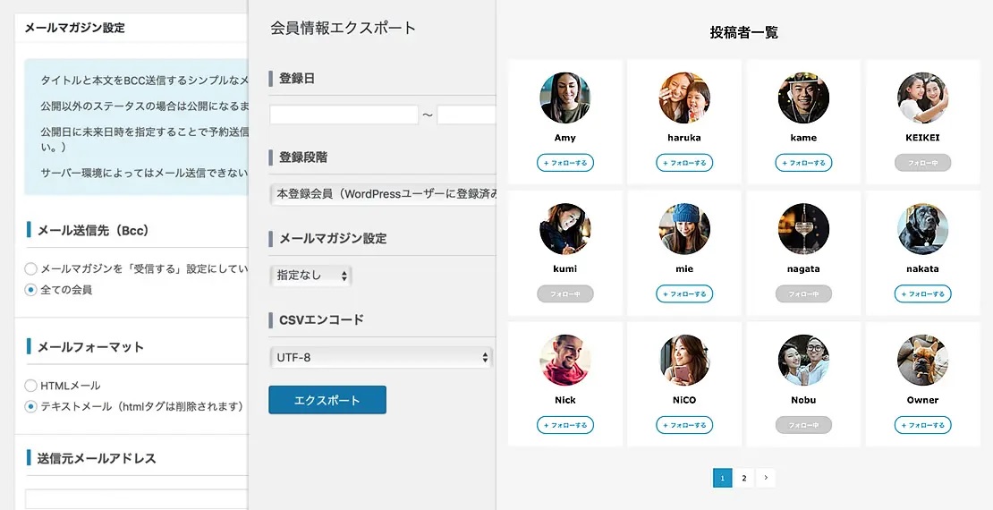Select nakata's dog avatar
993x510 pixels.
(x=922, y=229)
